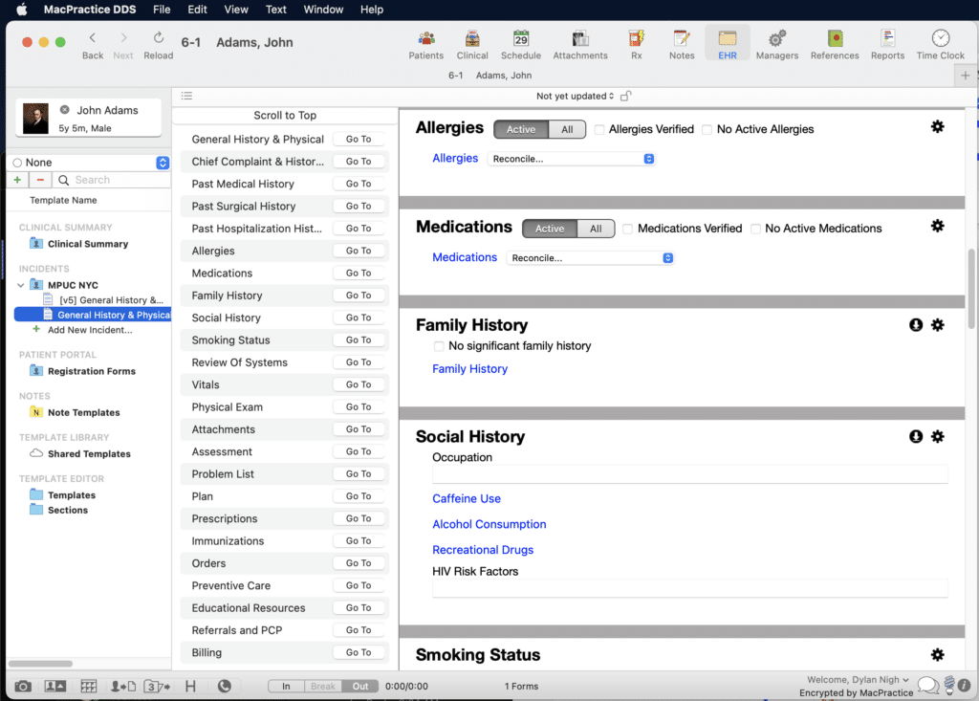
Task: Open the View menu
Action: (236, 10)
